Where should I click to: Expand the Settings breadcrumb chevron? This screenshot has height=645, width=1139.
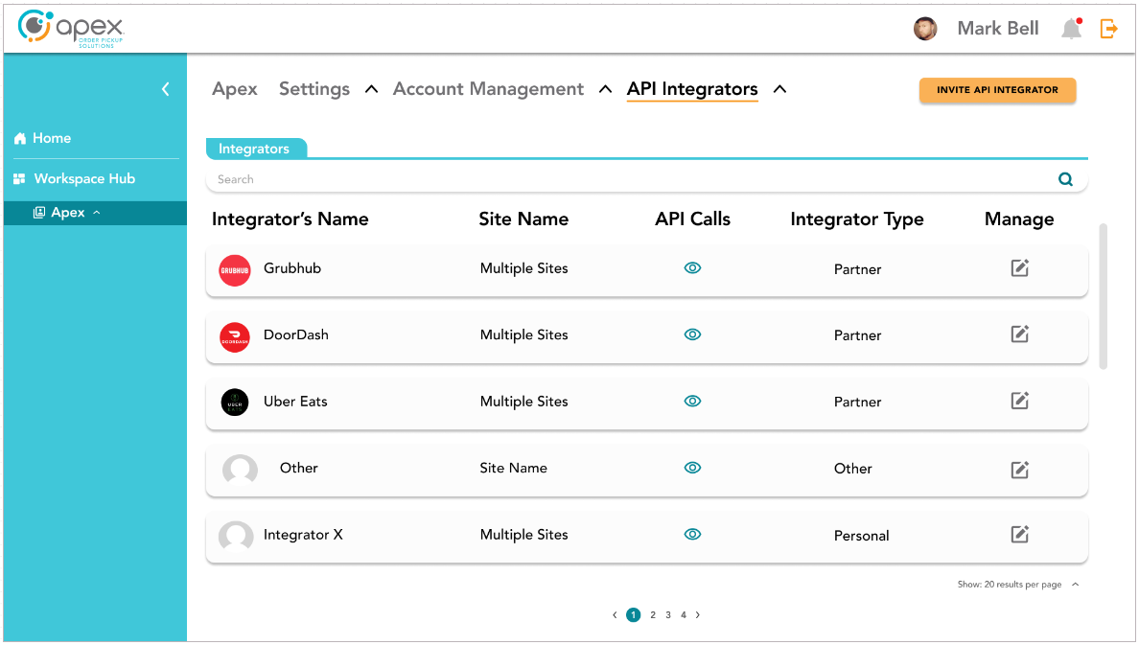pos(371,90)
